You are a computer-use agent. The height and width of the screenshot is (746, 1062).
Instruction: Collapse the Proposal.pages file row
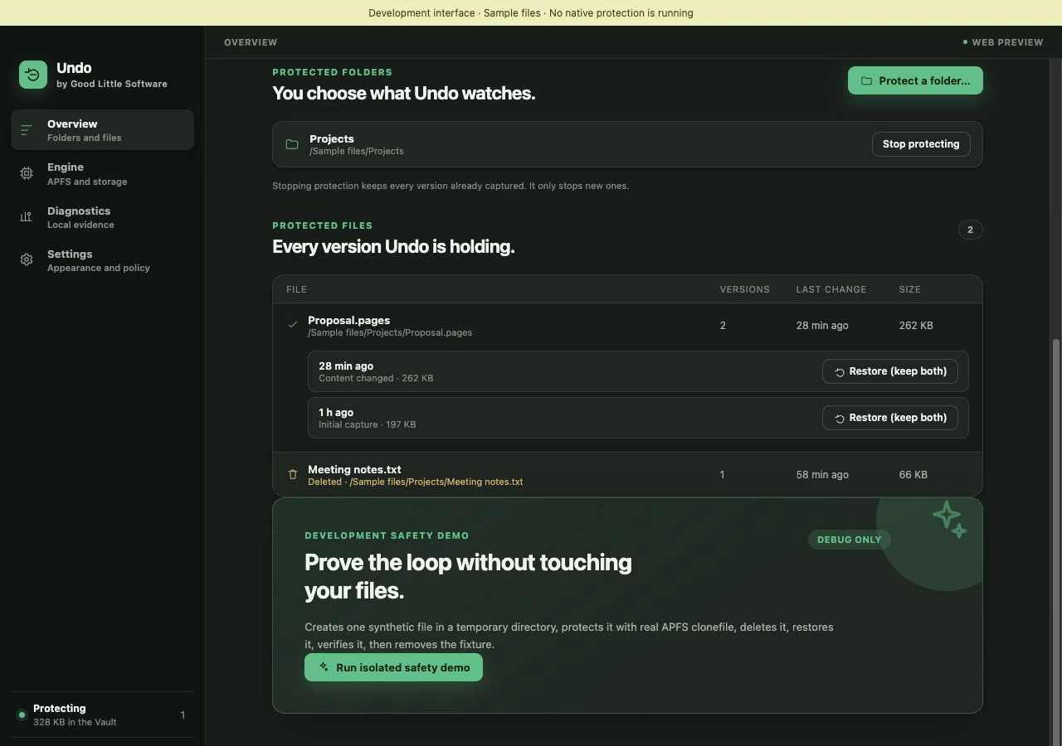pos(627,326)
